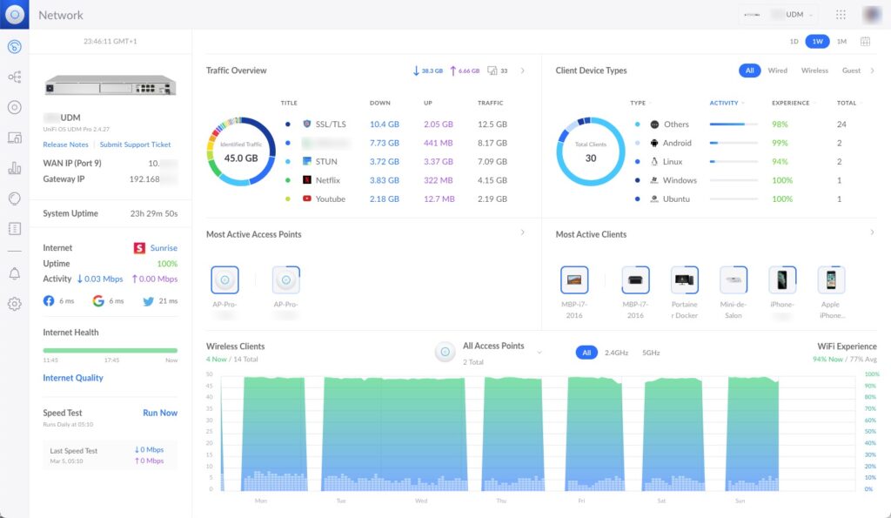Screen dimensions: 891x518
Task: Click the green Internet Health bar
Action: point(111,350)
